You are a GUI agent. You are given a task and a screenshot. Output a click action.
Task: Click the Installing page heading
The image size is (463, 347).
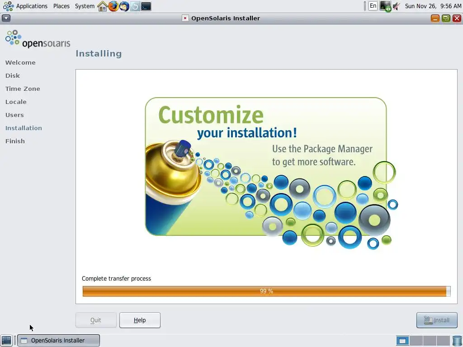pyautogui.click(x=99, y=53)
